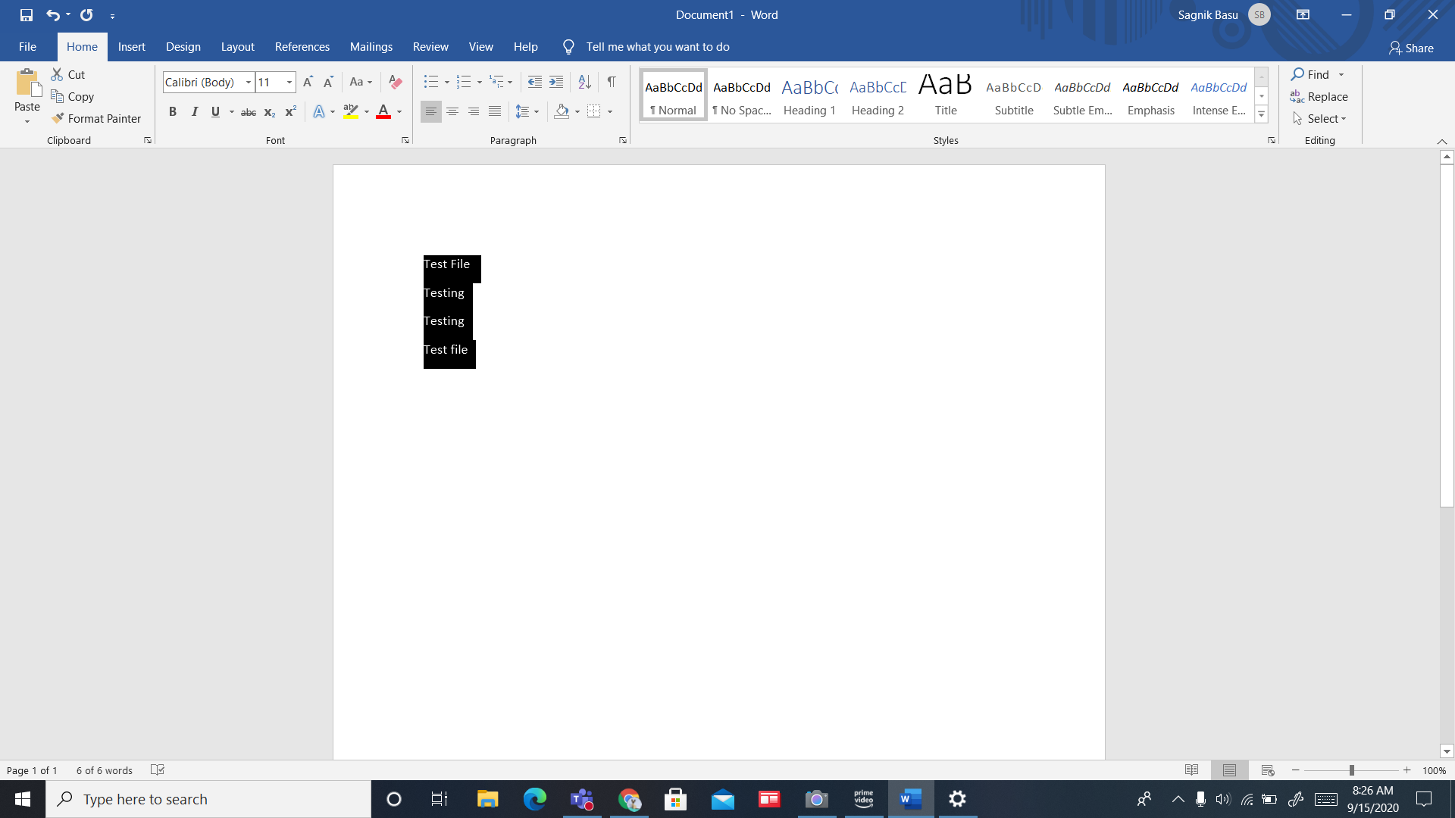Click the Home tab in ribbon
The height and width of the screenshot is (818, 1455).
81,47
